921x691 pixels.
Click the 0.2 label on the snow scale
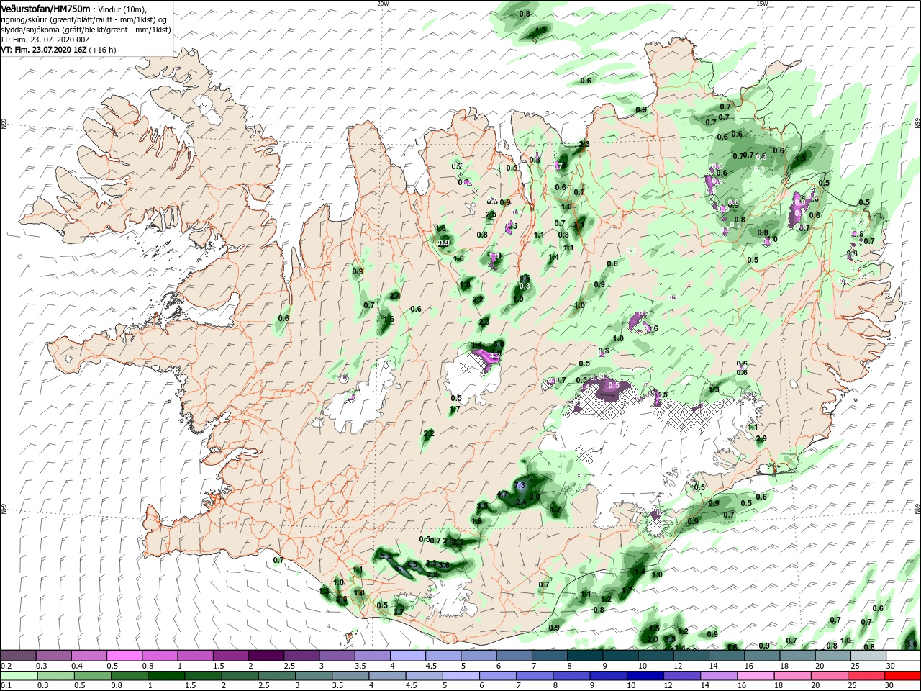pos(5,666)
